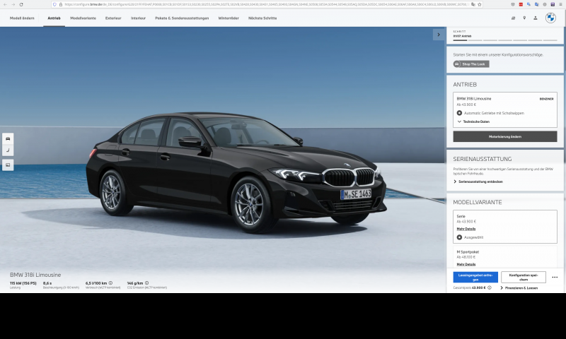
Task: Open Mehr Details link under M Sportpaket
Action: click(x=466, y=264)
